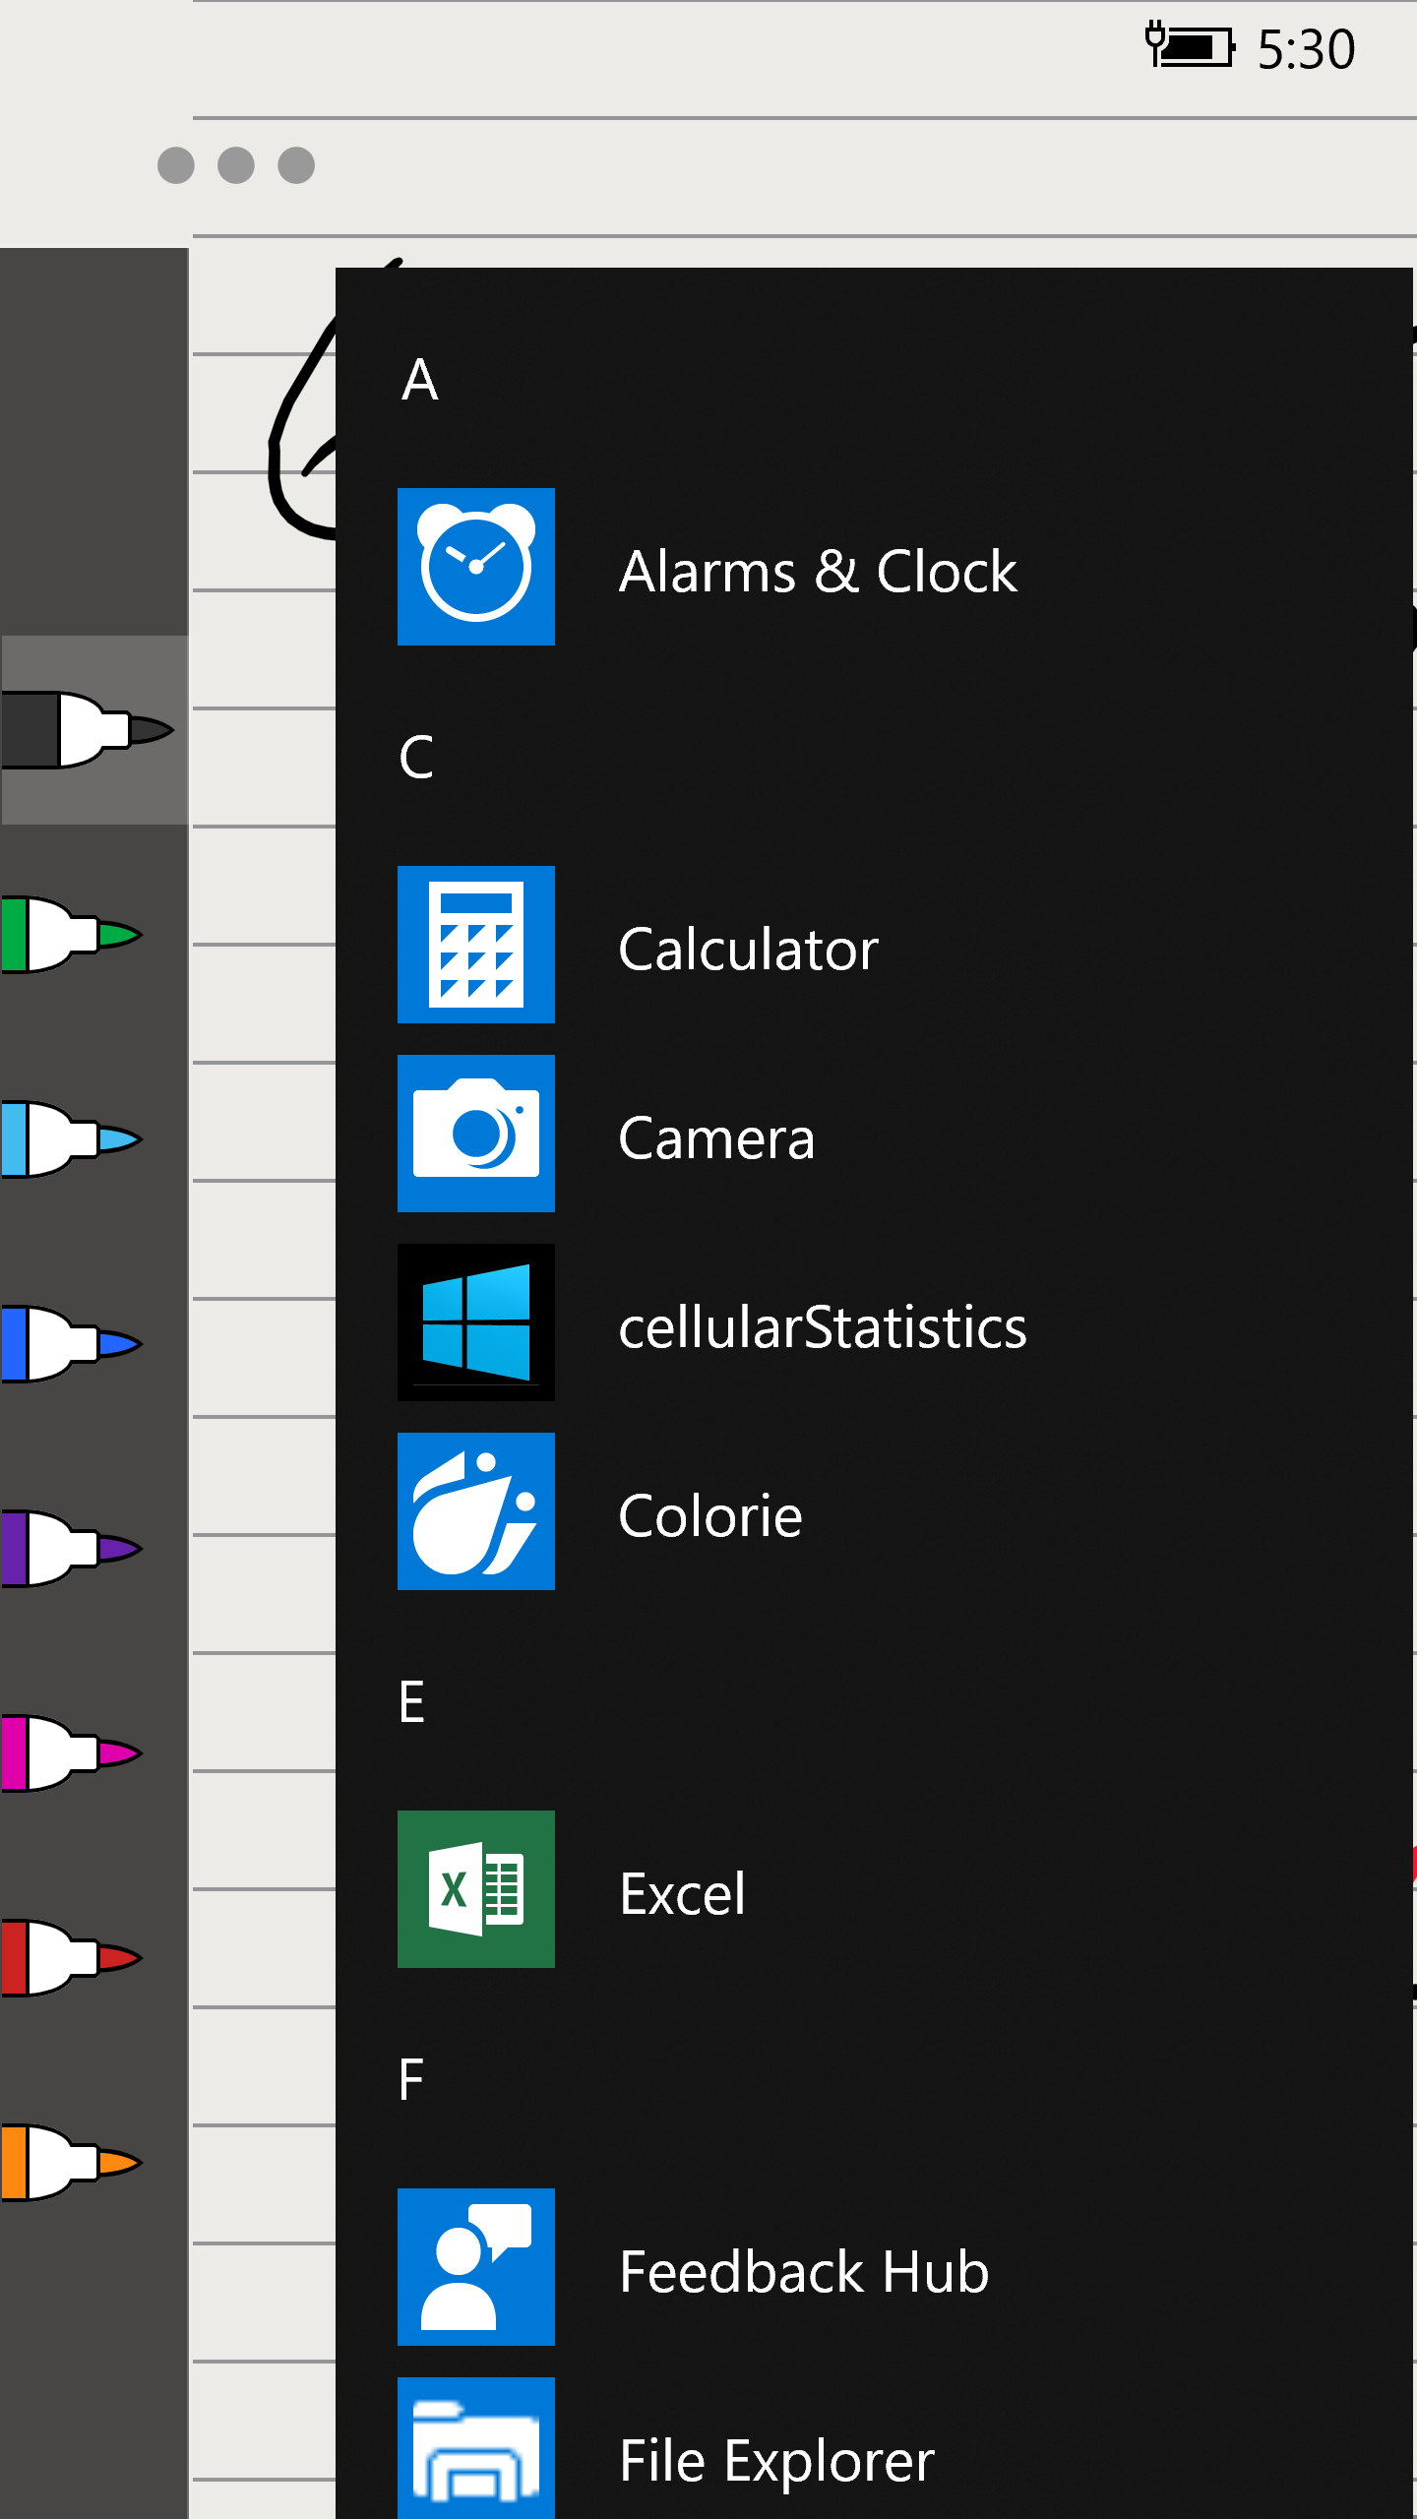The height and width of the screenshot is (2519, 1417).
Task: Open the Colorie app icon
Action: tap(475, 1511)
